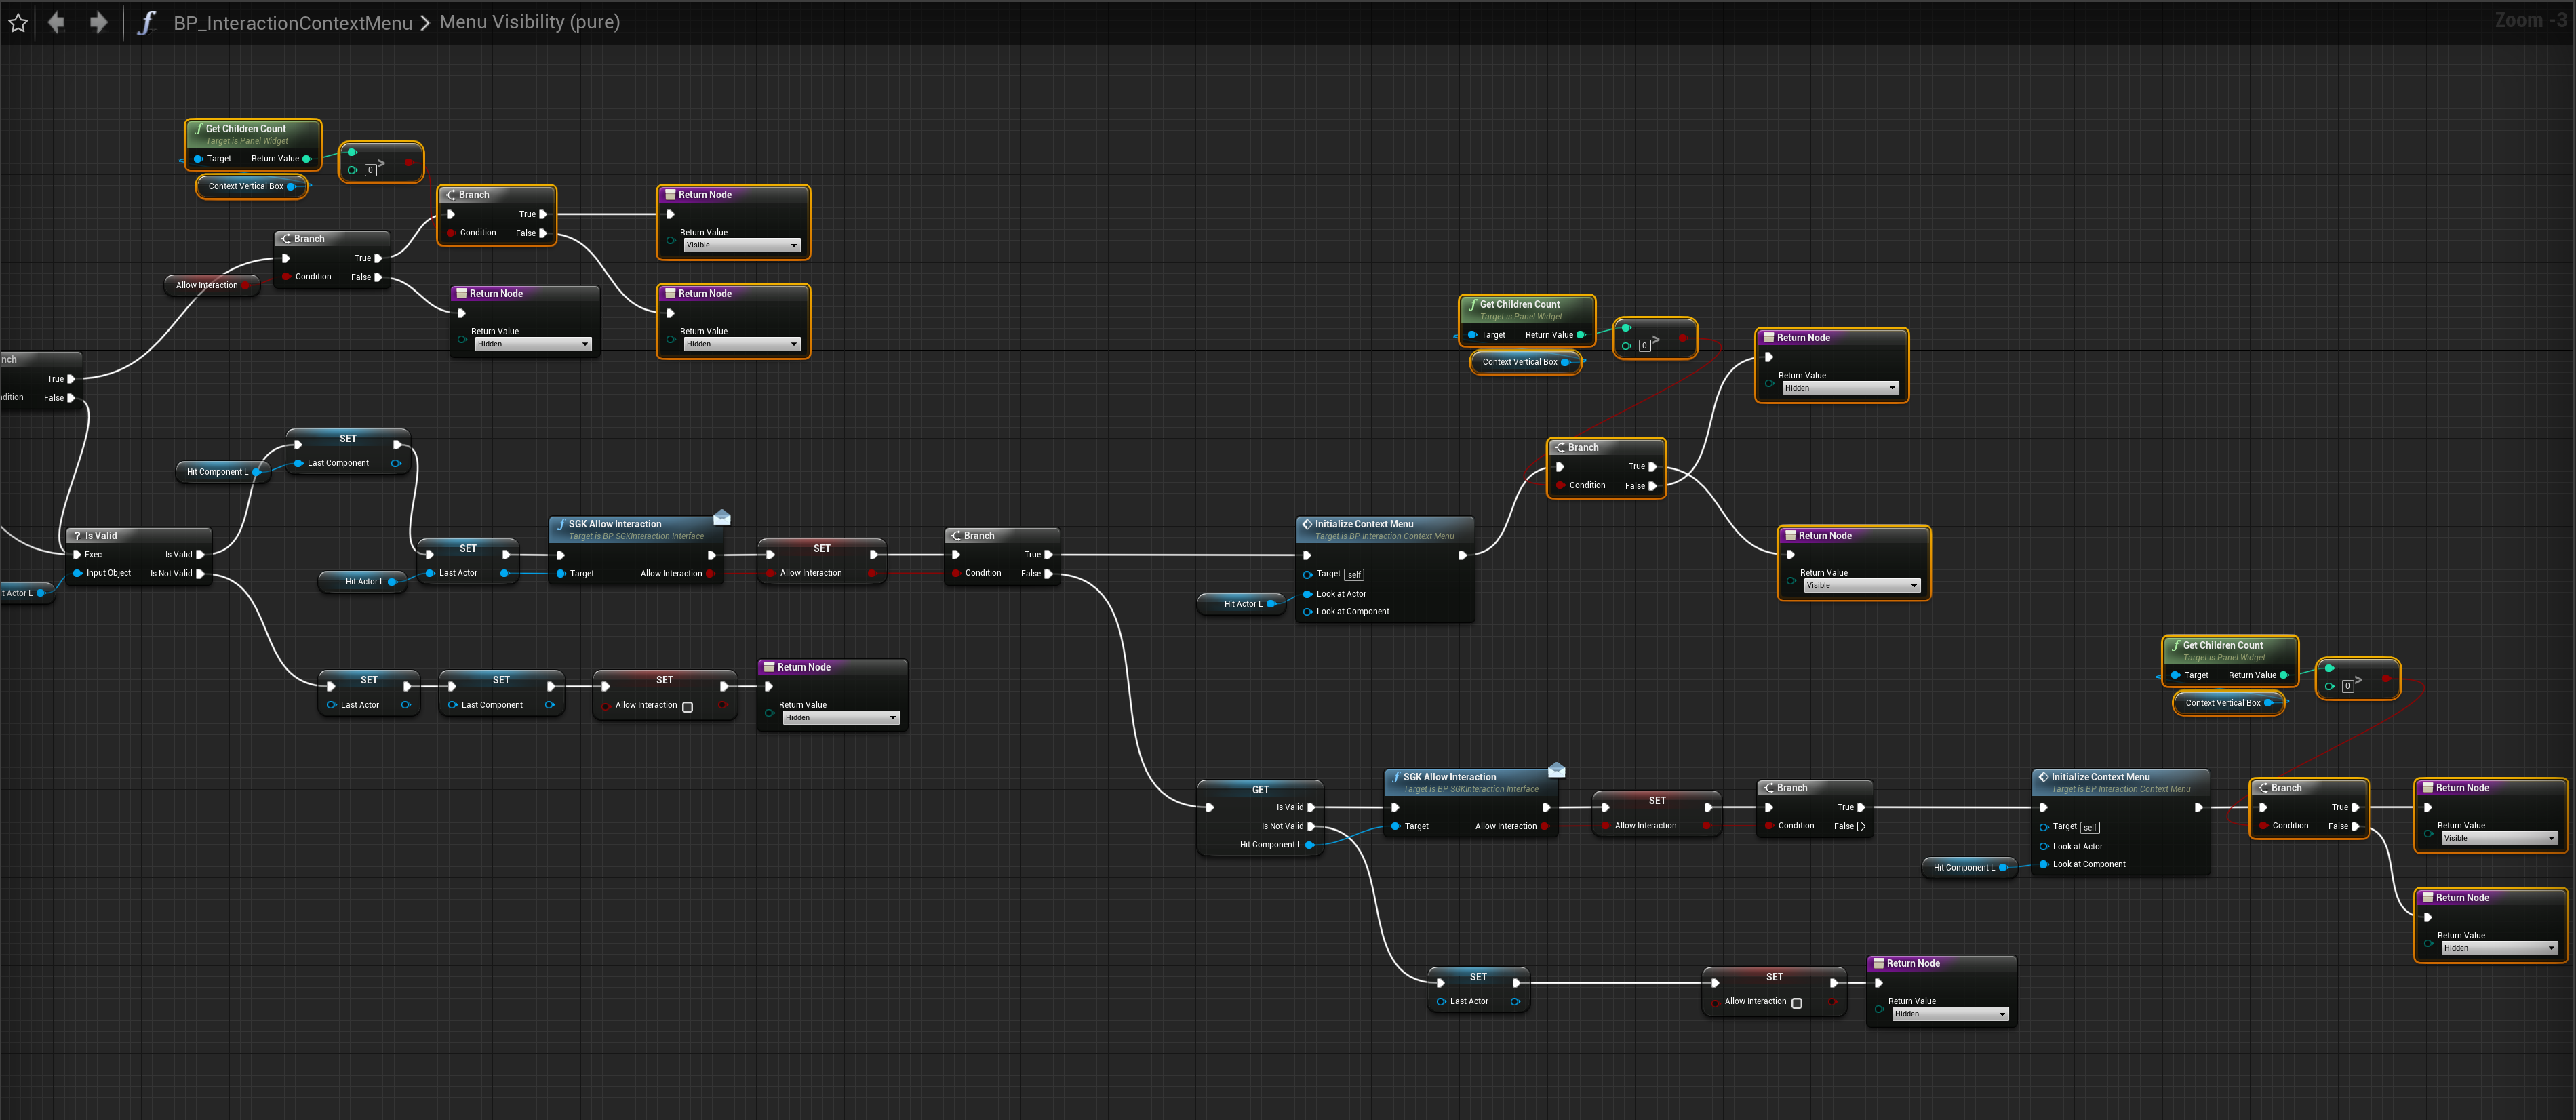Select Menu Visibility (pure) breadcrumb item
2576x1120 pixels.
[x=529, y=22]
